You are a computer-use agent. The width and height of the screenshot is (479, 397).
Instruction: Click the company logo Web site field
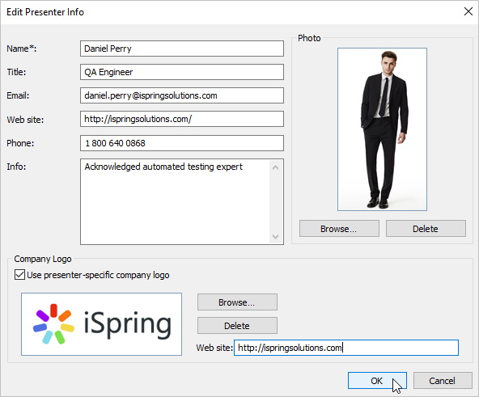click(346, 348)
